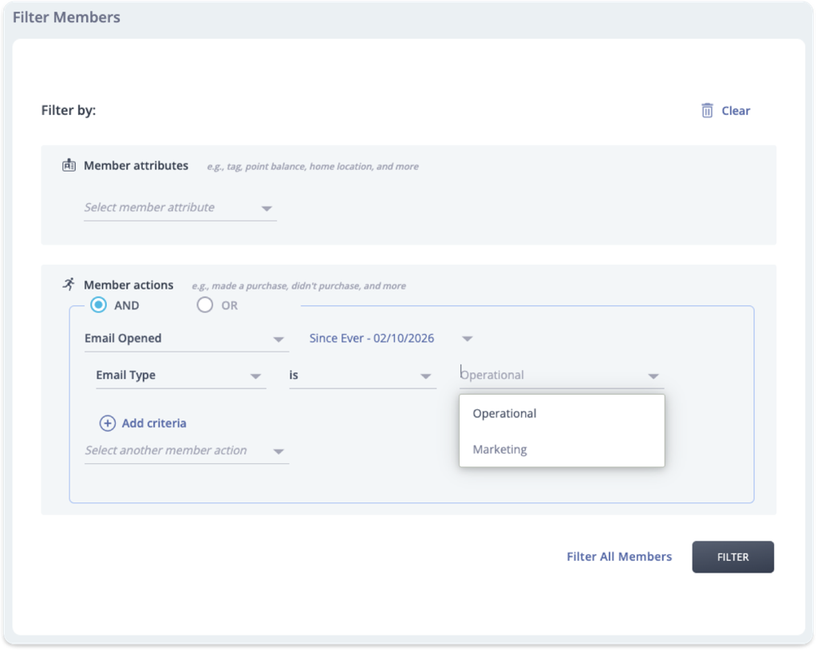Open the Since Ever date range dropdown

point(391,339)
